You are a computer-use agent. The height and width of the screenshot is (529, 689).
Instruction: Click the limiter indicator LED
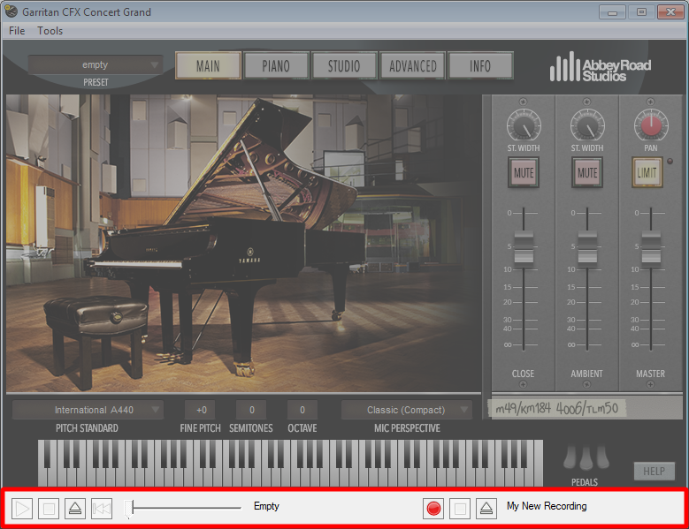tap(670, 161)
